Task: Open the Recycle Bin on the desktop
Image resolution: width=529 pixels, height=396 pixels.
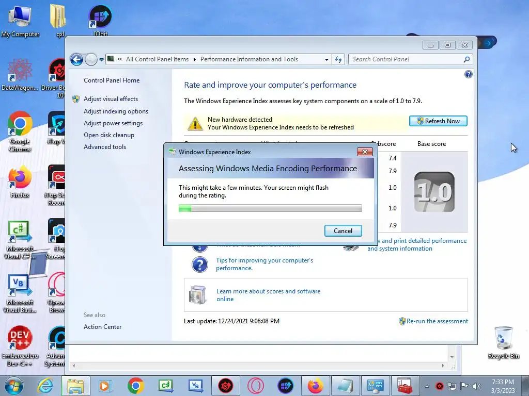Action: pyautogui.click(x=503, y=343)
